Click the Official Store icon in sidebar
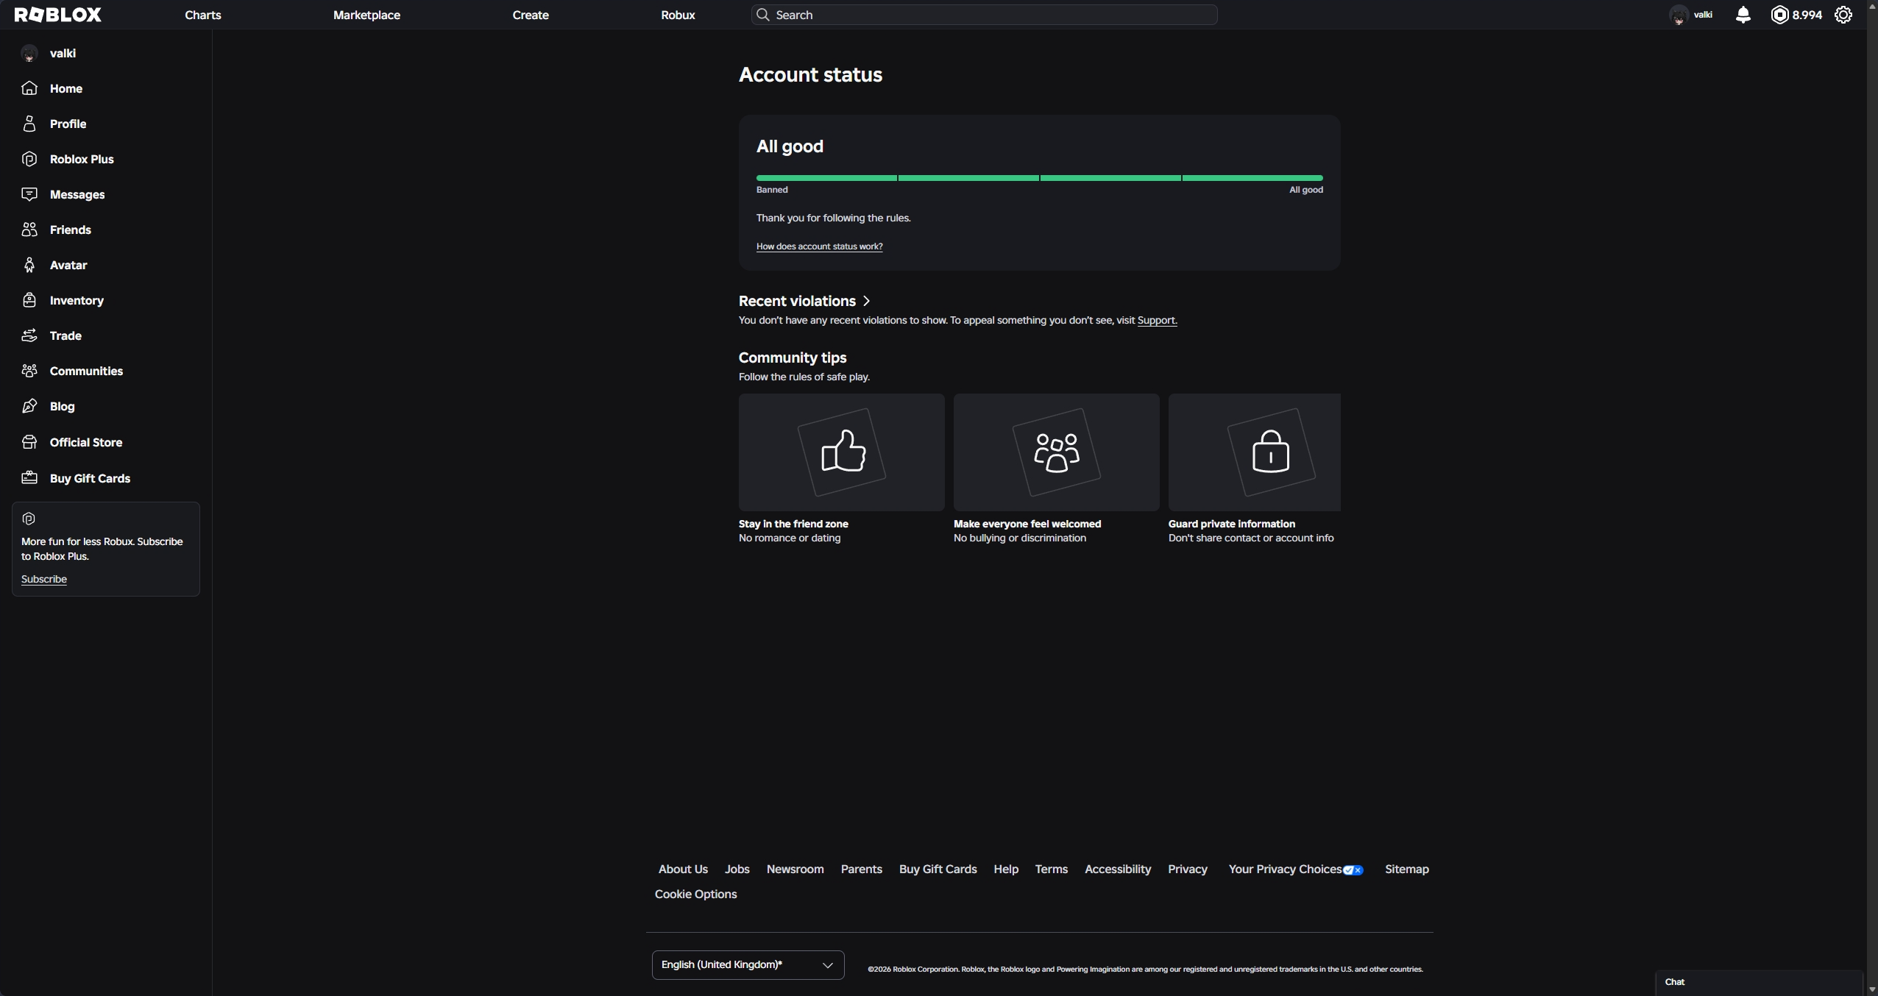 click(29, 442)
